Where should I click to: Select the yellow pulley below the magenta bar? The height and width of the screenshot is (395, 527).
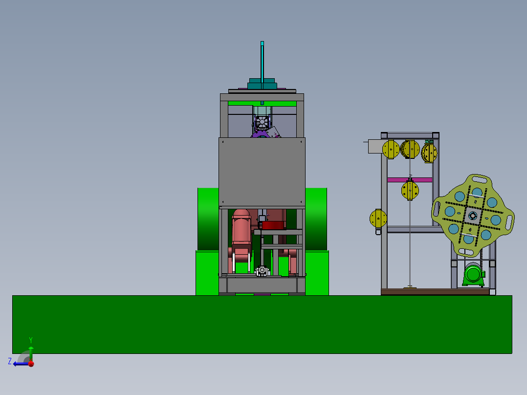(410, 191)
